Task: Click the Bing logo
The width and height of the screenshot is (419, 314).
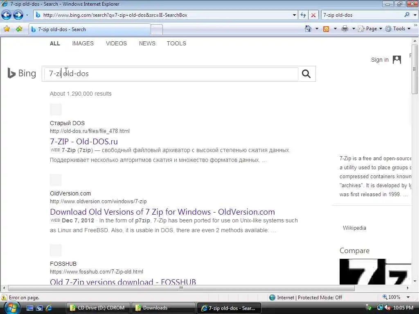Action: pyautogui.click(x=22, y=73)
